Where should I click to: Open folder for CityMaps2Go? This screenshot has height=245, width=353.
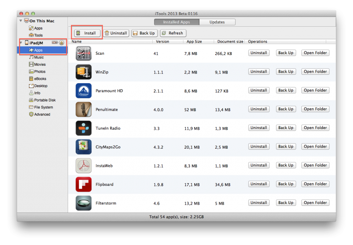tap(315, 147)
